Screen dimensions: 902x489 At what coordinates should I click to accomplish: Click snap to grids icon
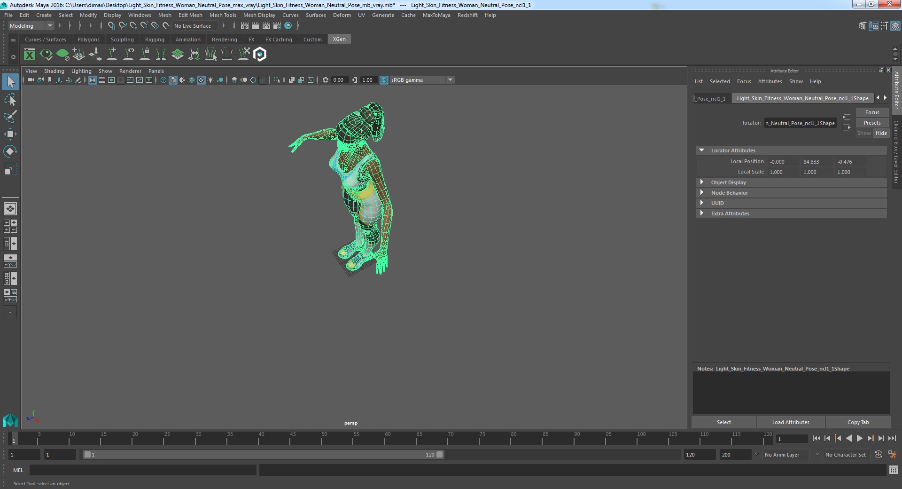click(111, 26)
